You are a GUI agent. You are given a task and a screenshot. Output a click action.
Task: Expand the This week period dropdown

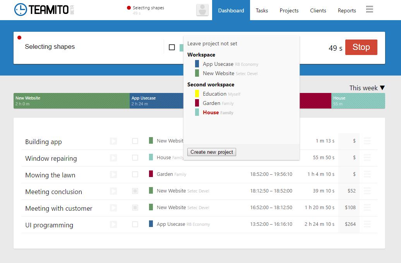[x=367, y=88]
